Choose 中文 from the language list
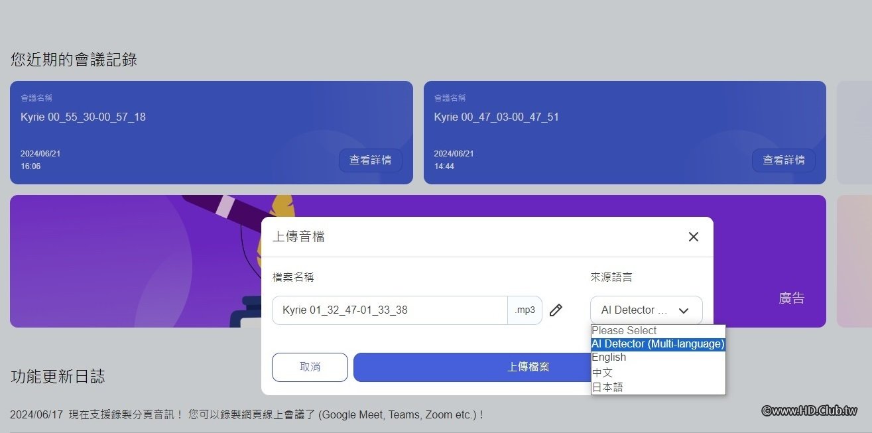 602,372
